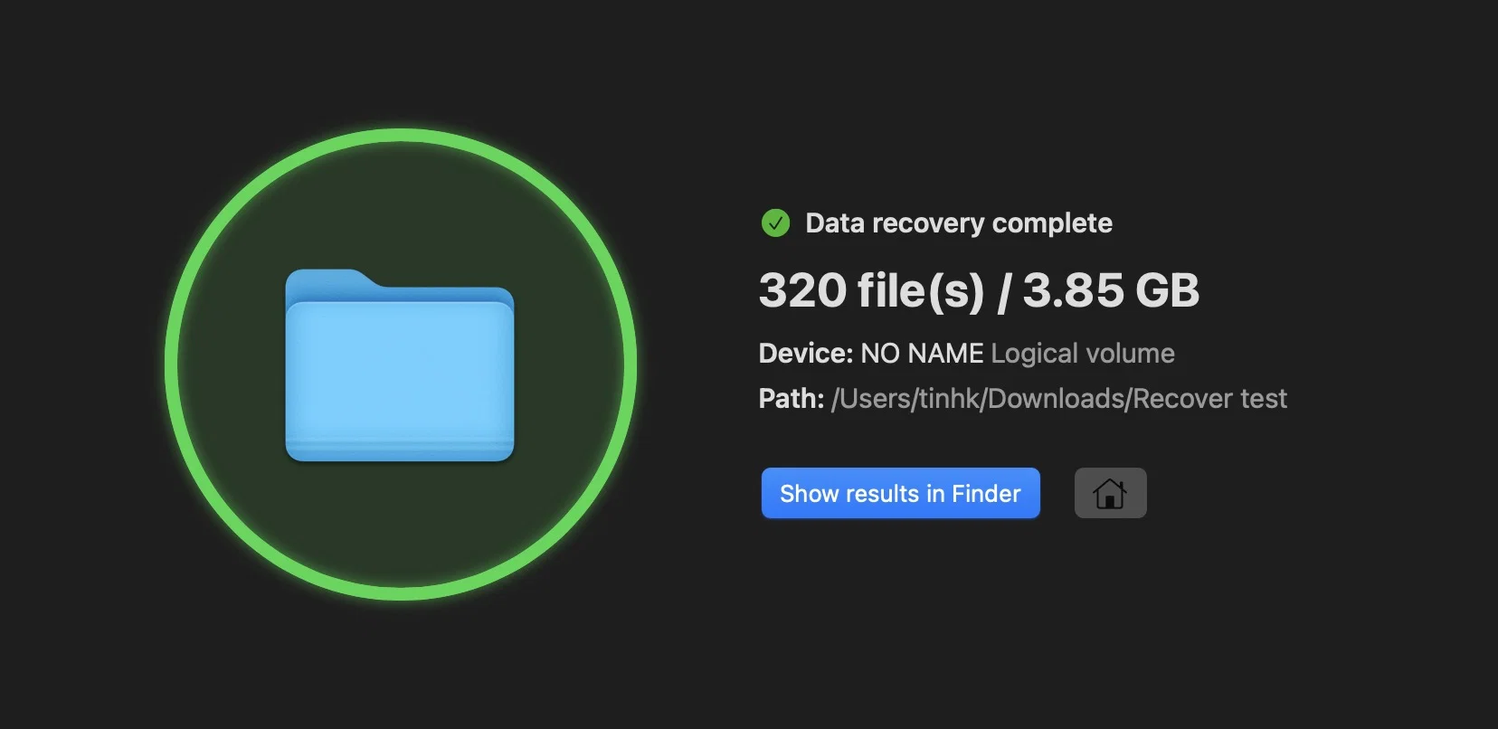This screenshot has width=1498, height=729.
Task: Click the '320 file(s)' recovered count
Action: 871,290
